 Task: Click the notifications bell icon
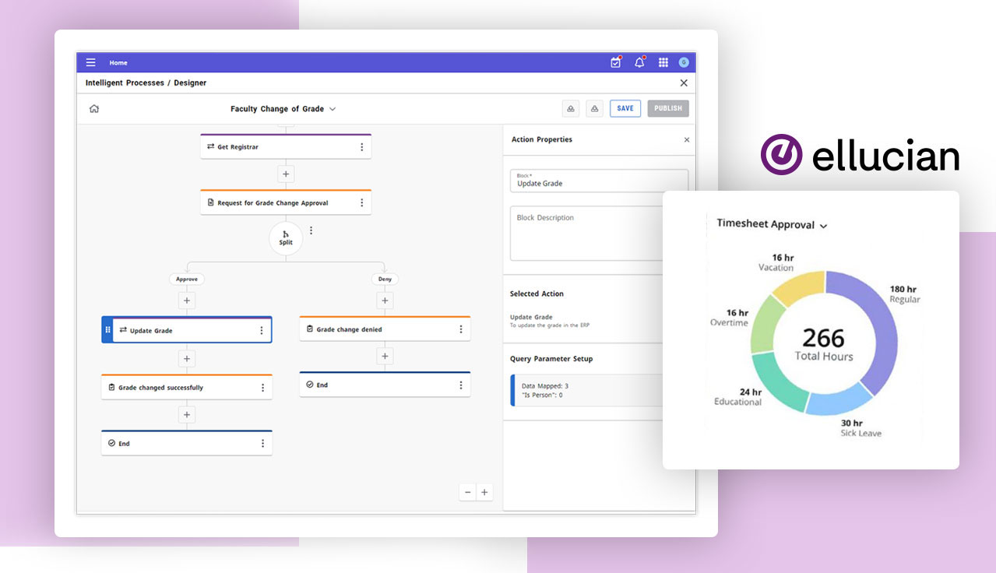click(639, 62)
